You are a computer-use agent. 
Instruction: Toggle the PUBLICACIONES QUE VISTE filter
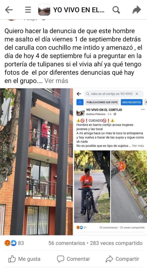102,102
